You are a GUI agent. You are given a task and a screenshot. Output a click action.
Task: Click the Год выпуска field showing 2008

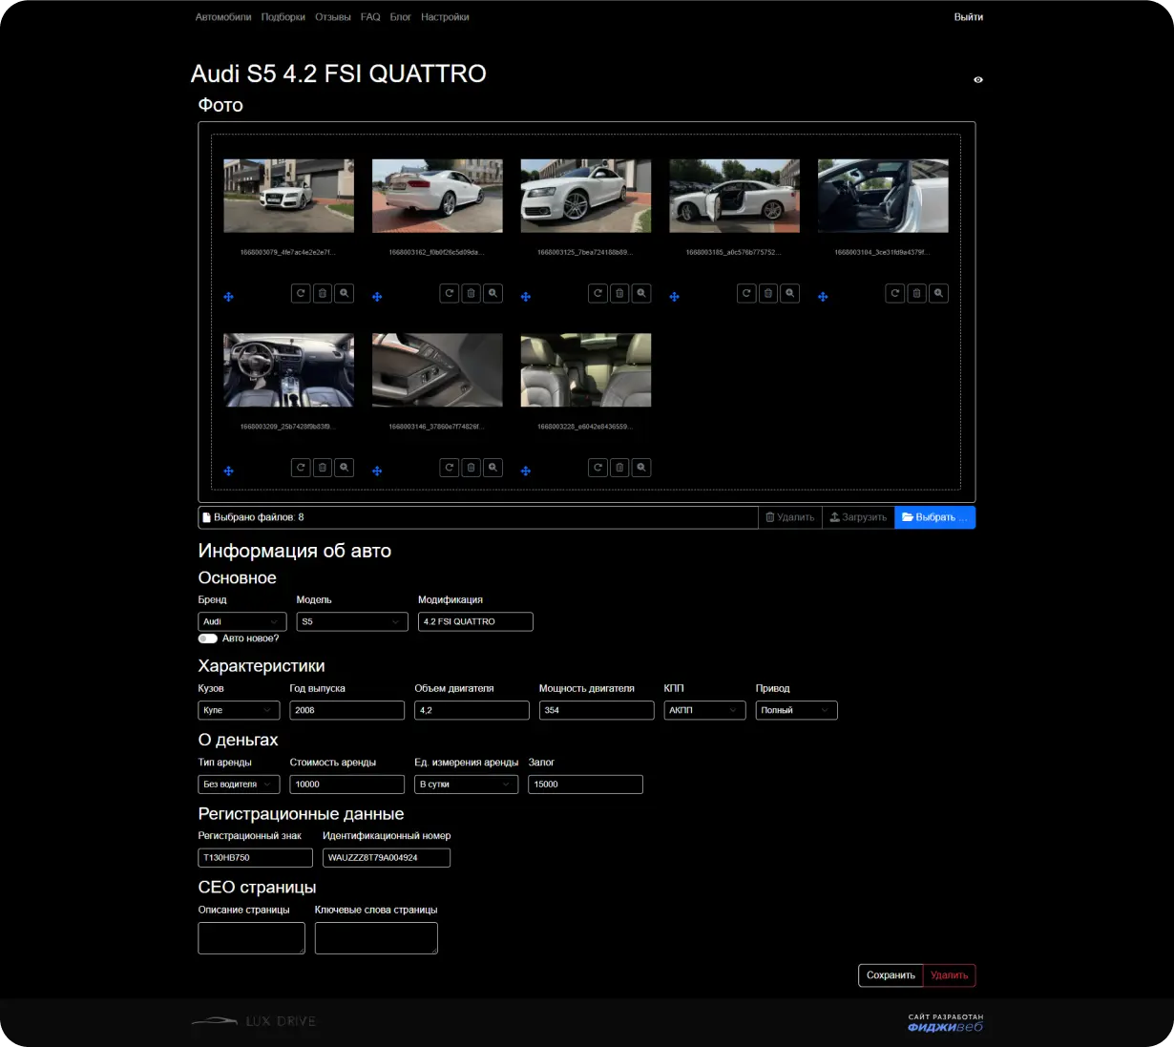coord(347,710)
